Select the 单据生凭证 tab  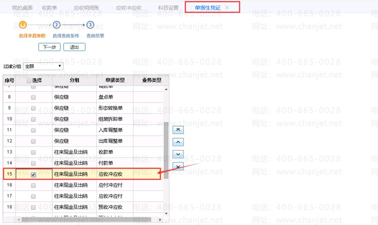[x=208, y=8]
